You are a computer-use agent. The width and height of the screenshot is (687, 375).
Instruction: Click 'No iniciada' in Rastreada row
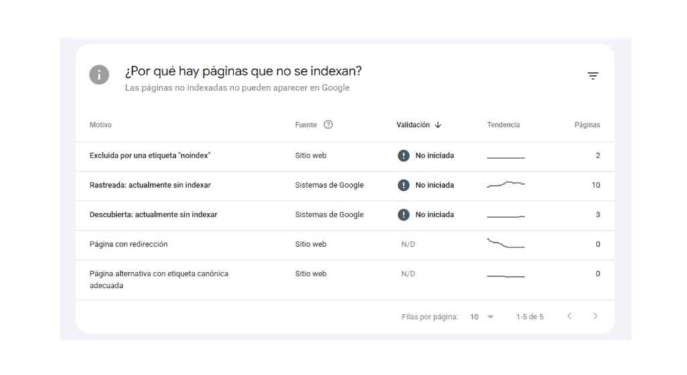[x=435, y=185]
